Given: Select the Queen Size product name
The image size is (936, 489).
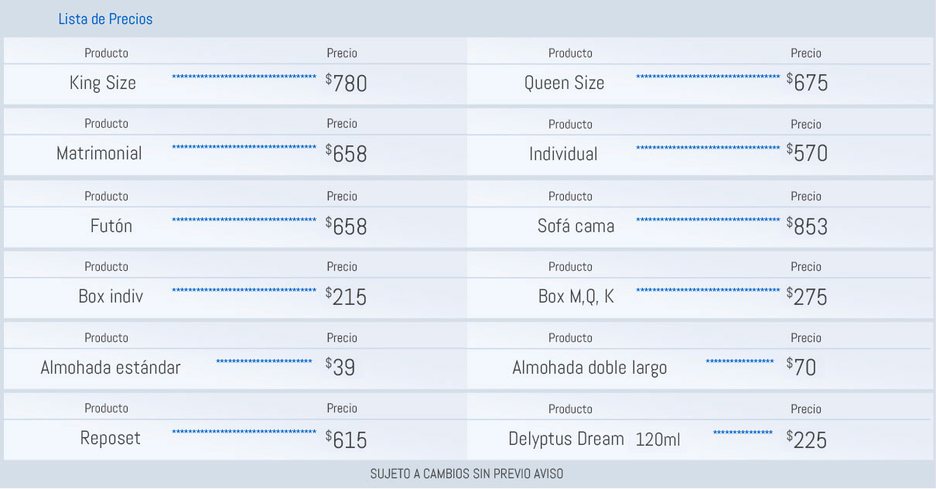Looking at the screenshot, I should click(564, 83).
